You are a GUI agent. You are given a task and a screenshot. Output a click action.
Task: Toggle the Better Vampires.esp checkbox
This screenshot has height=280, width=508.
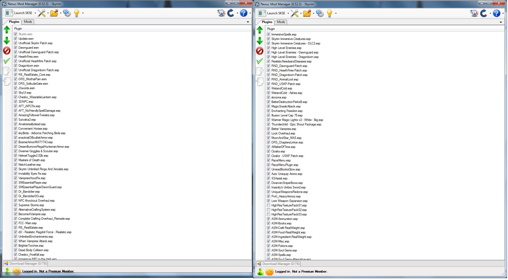tap(269, 129)
